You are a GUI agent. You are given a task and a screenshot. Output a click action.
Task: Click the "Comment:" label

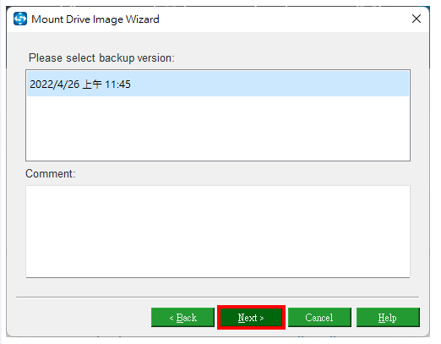click(51, 173)
